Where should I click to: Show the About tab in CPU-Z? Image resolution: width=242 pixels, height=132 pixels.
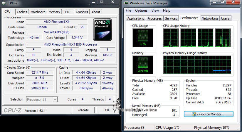point(96,12)
